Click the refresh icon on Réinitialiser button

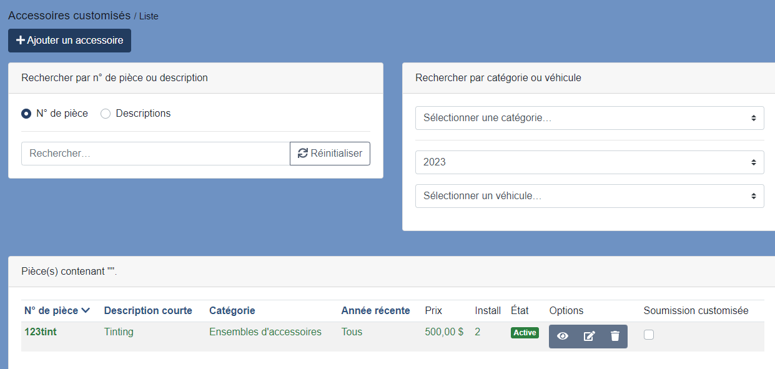pos(303,153)
